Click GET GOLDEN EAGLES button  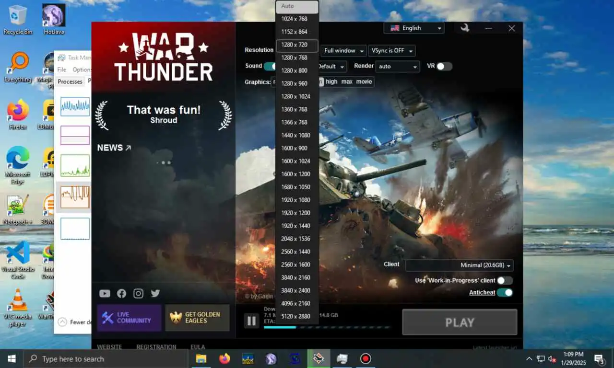point(197,318)
